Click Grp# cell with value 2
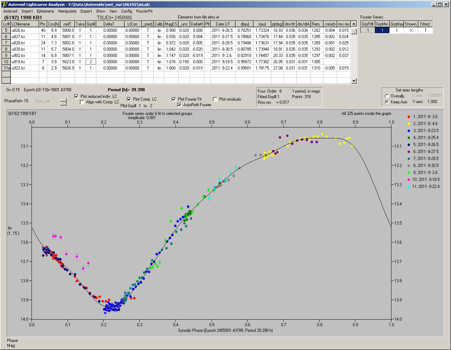The width and height of the screenshot is (451, 350). coord(91,62)
